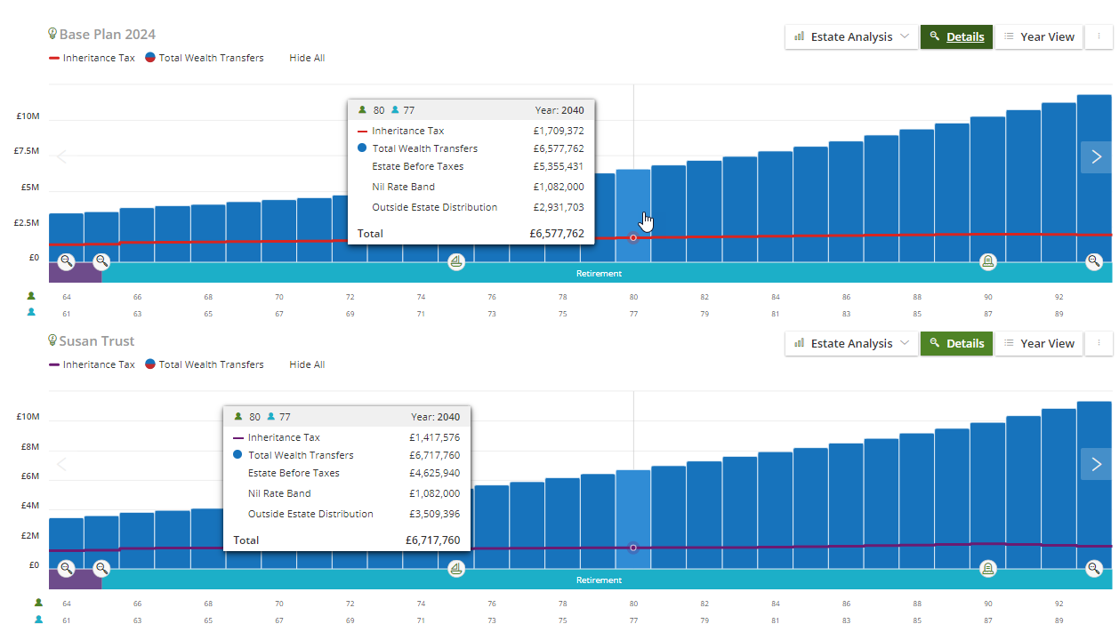The height and width of the screenshot is (632, 1119).
Task: Toggle Inheritance Tax series in Base Plan legend
Action: coord(92,58)
